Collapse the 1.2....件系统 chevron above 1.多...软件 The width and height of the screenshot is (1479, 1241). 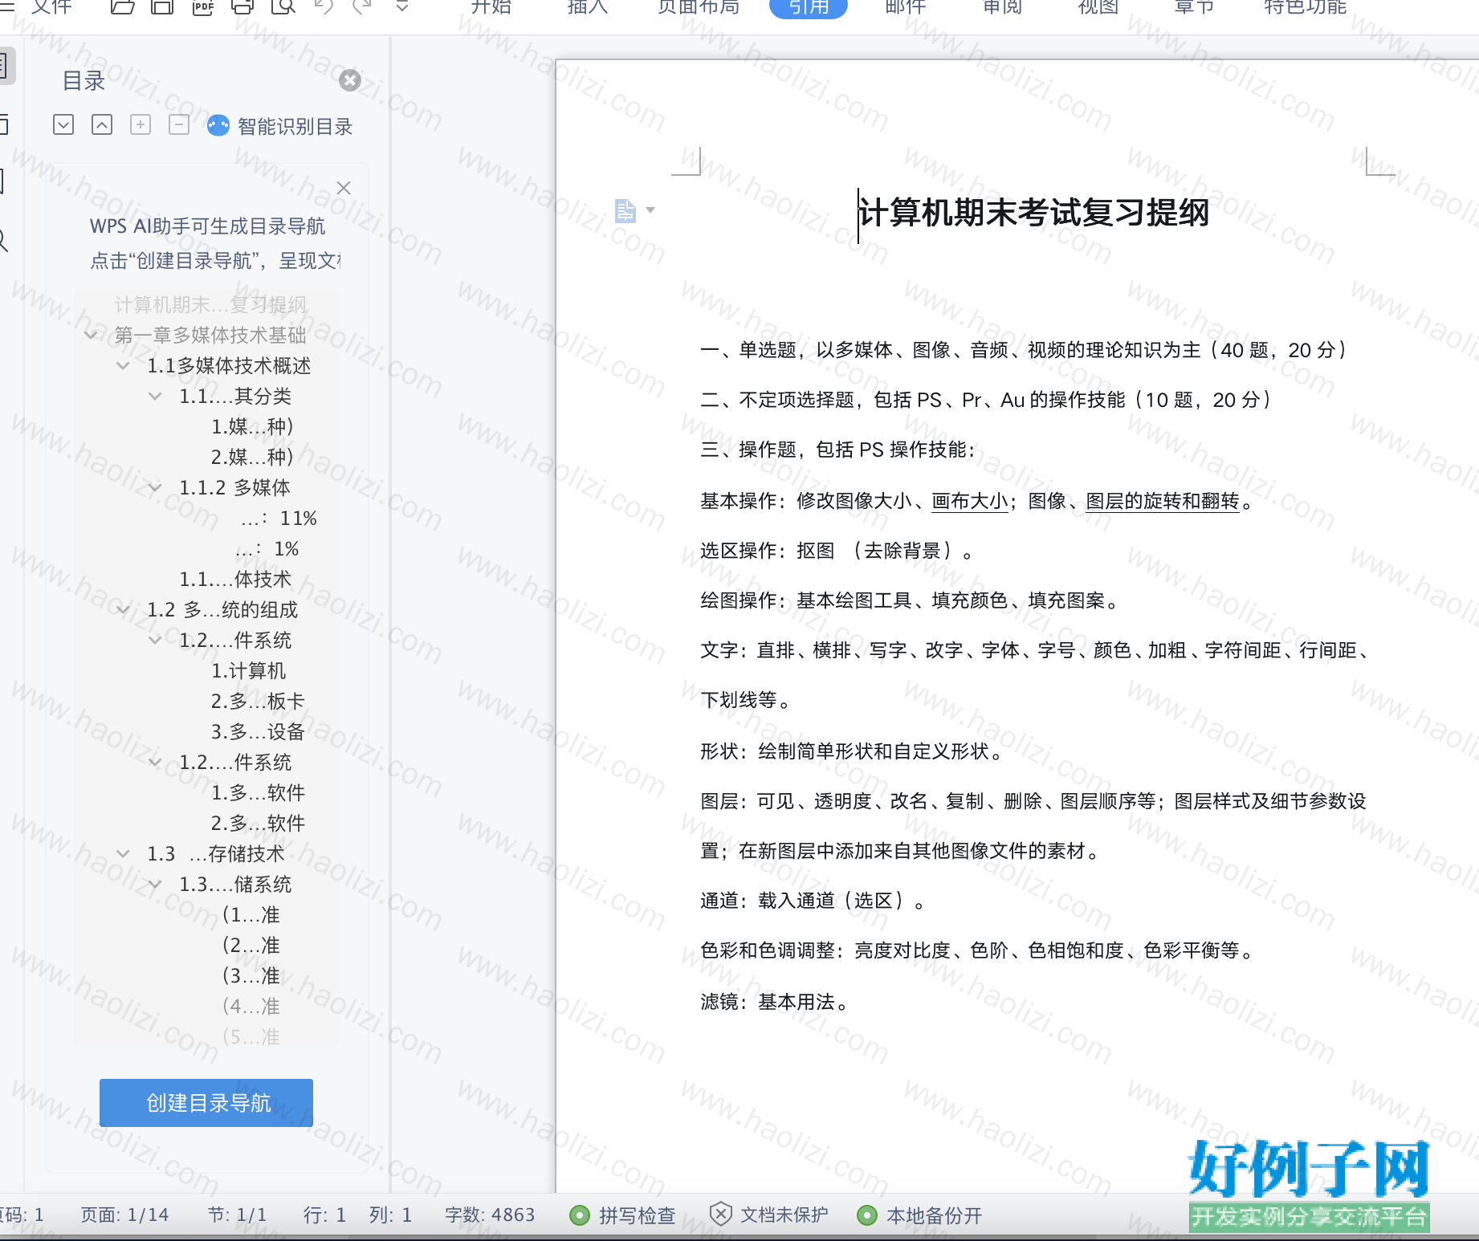(x=155, y=762)
